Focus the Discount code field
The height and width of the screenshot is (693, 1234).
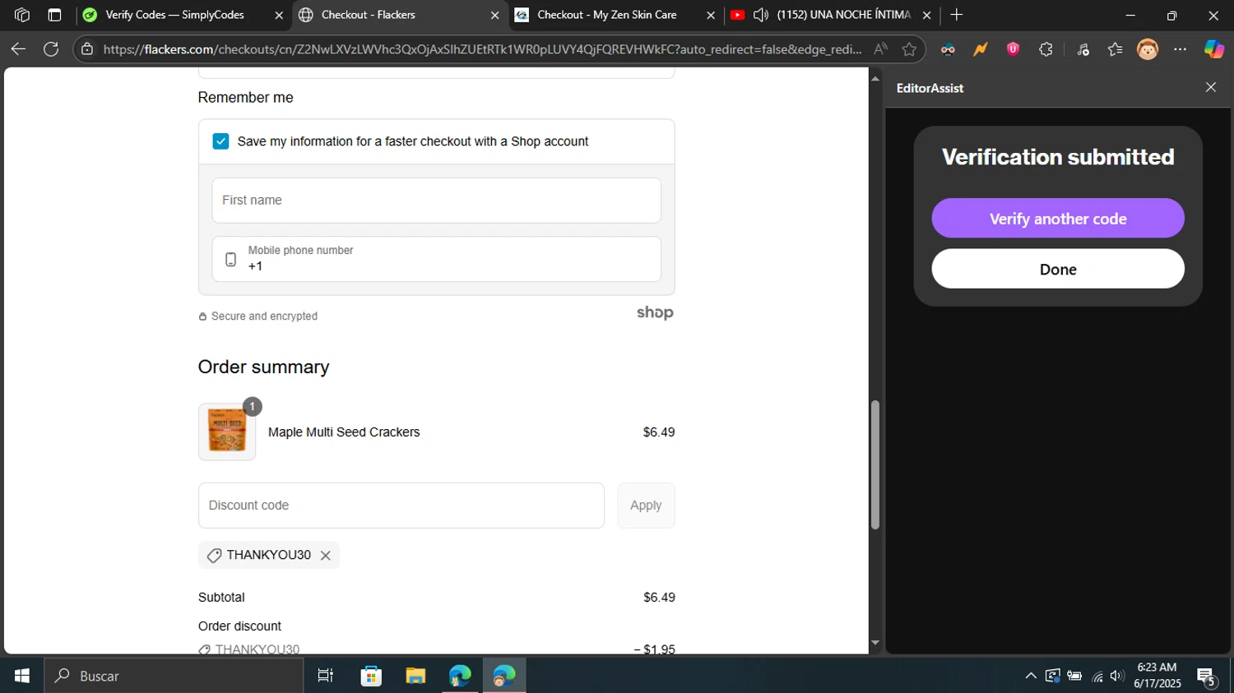[401, 506]
